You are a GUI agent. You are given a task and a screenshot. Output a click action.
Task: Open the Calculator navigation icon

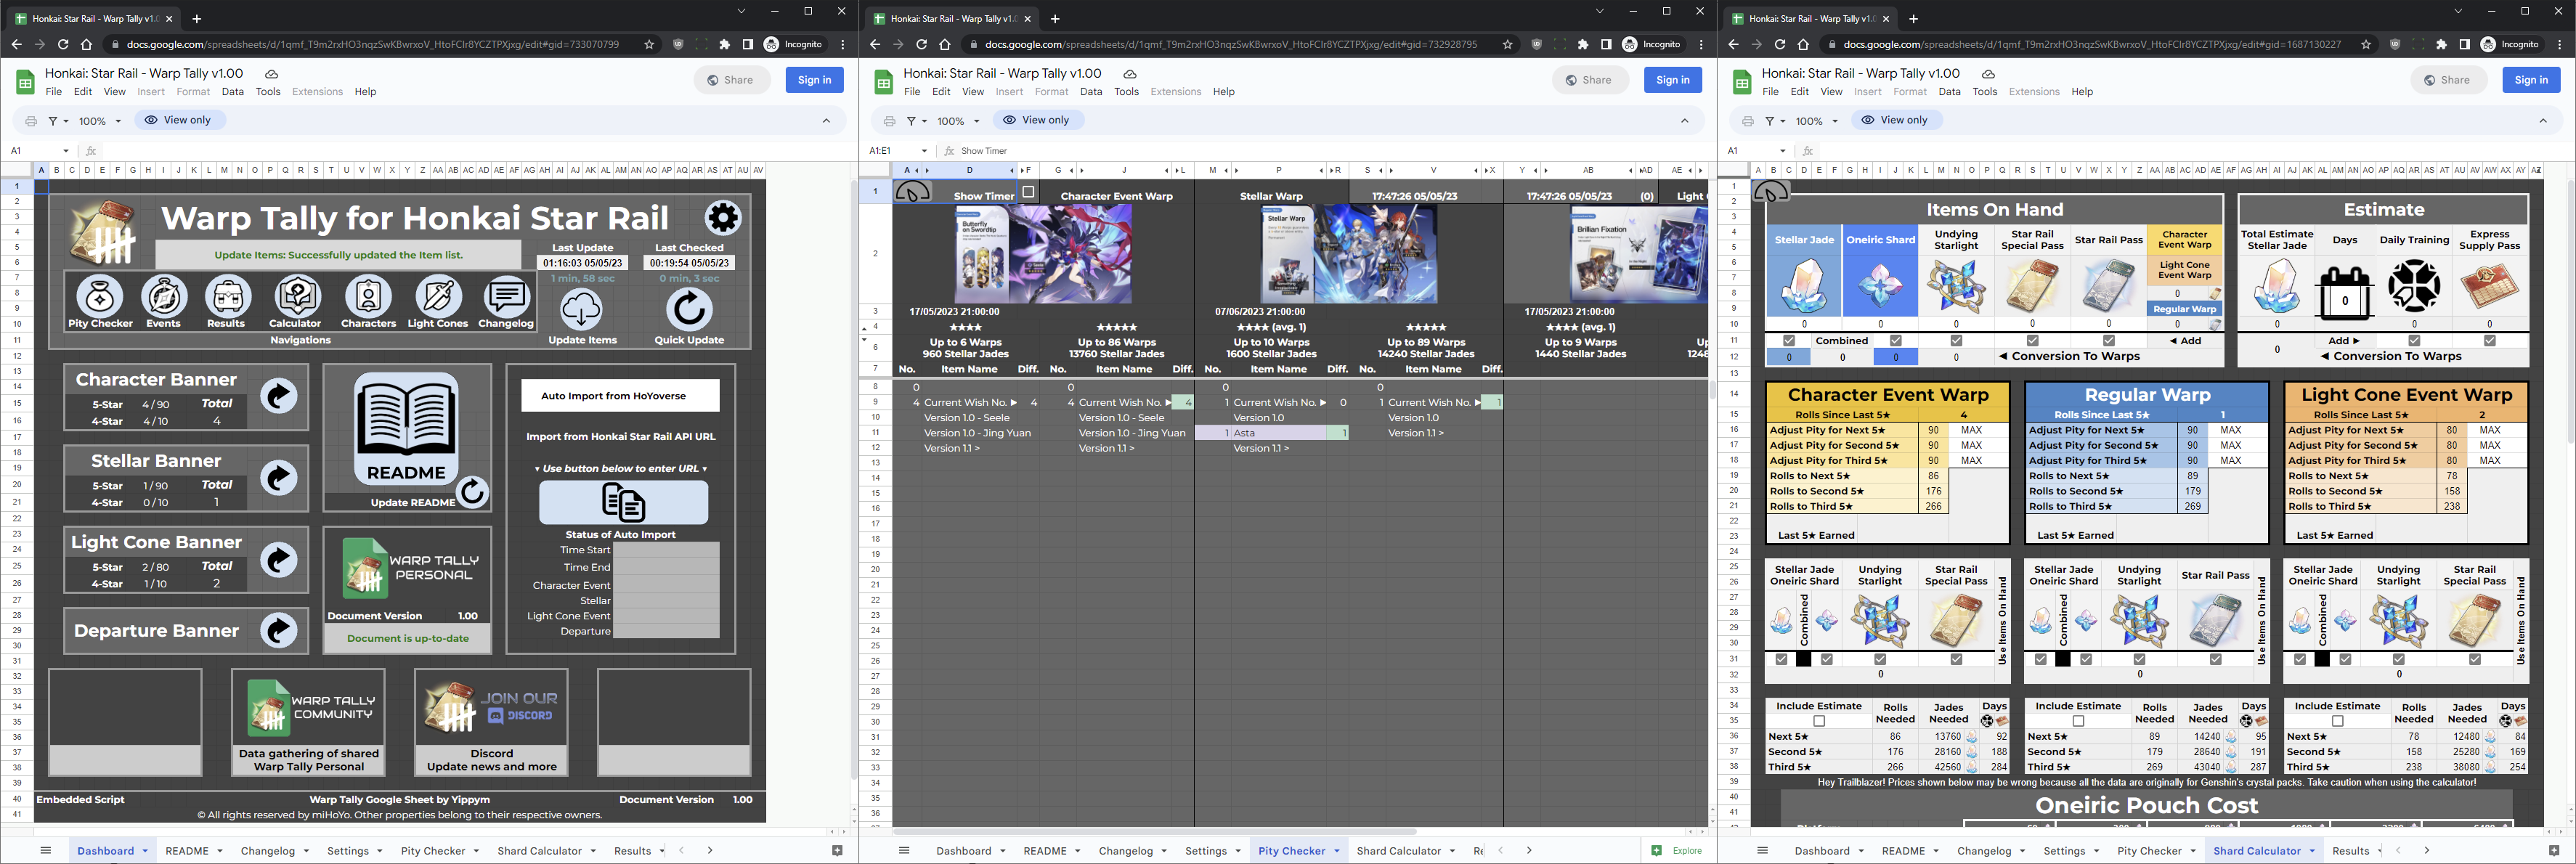click(x=297, y=297)
